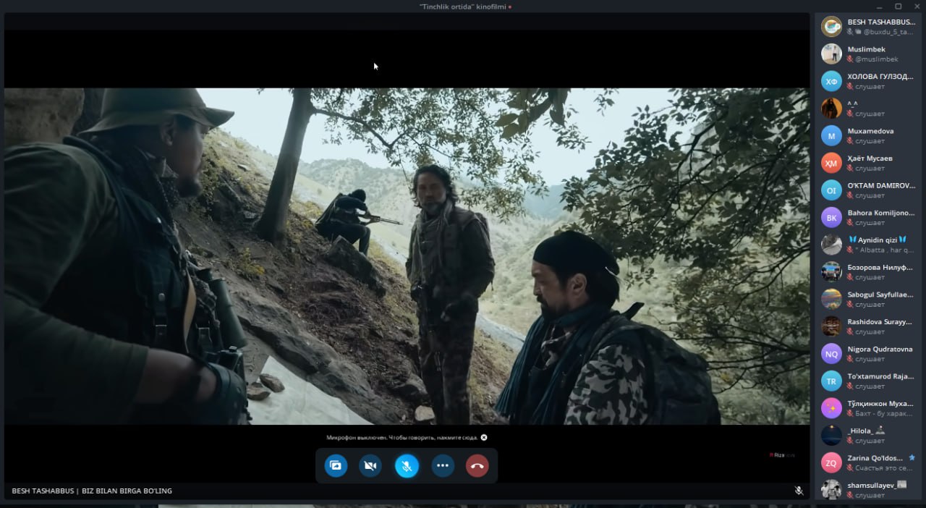926x508 pixels.
Task: Select the O'KTAM DAMIROV name
Action: point(880,185)
